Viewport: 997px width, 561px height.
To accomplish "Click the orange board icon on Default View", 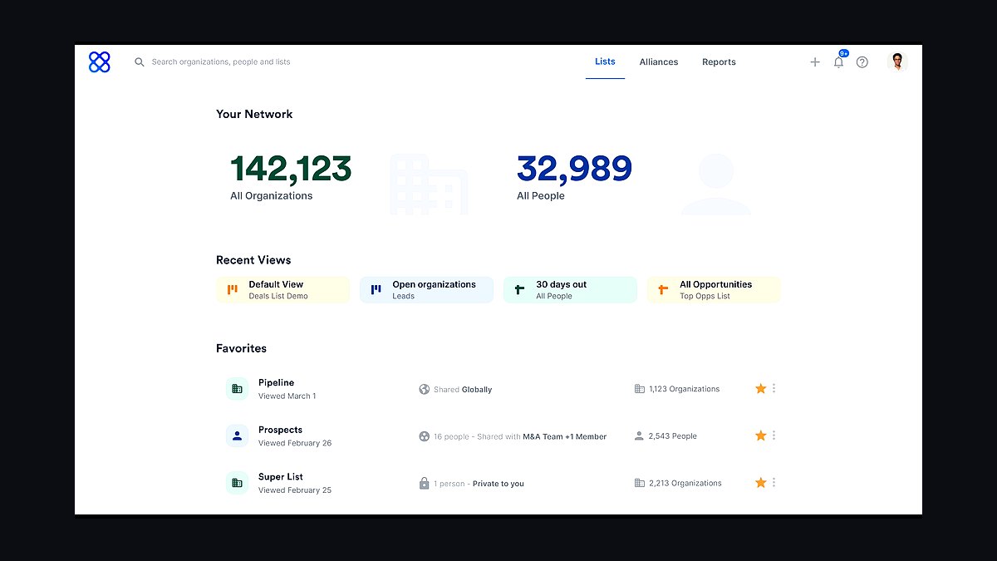I will [233, 290].
